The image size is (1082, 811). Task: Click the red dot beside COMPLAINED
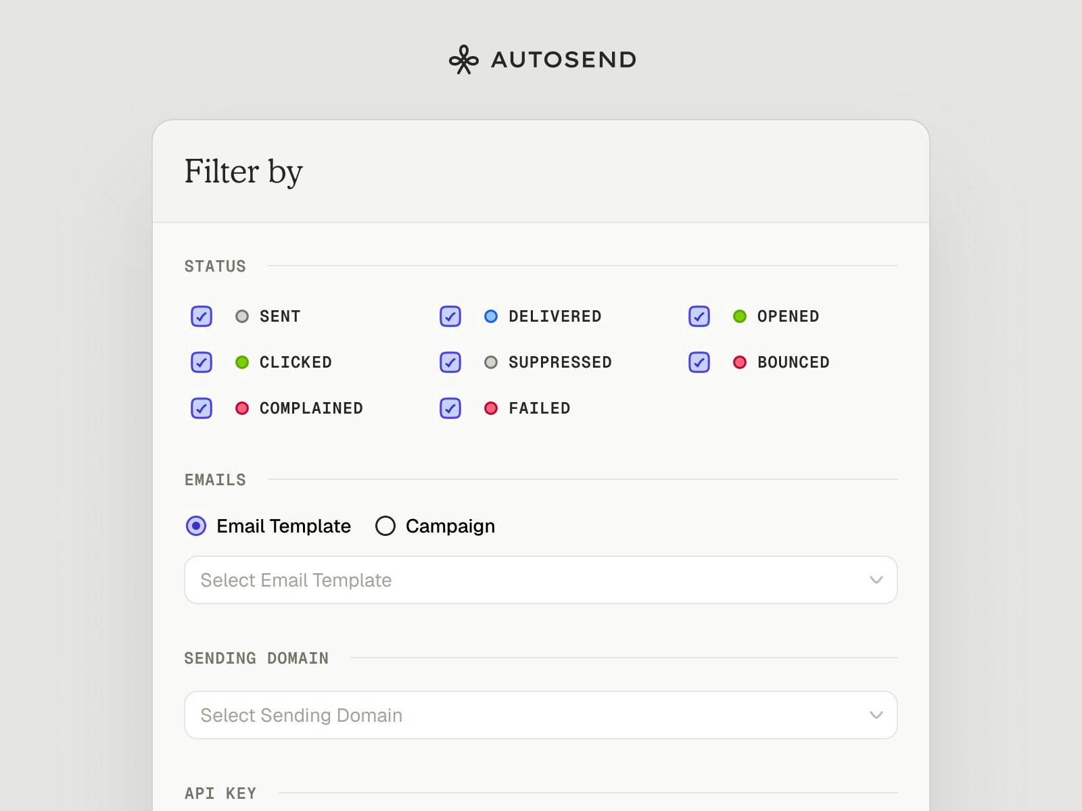(241, 408)
